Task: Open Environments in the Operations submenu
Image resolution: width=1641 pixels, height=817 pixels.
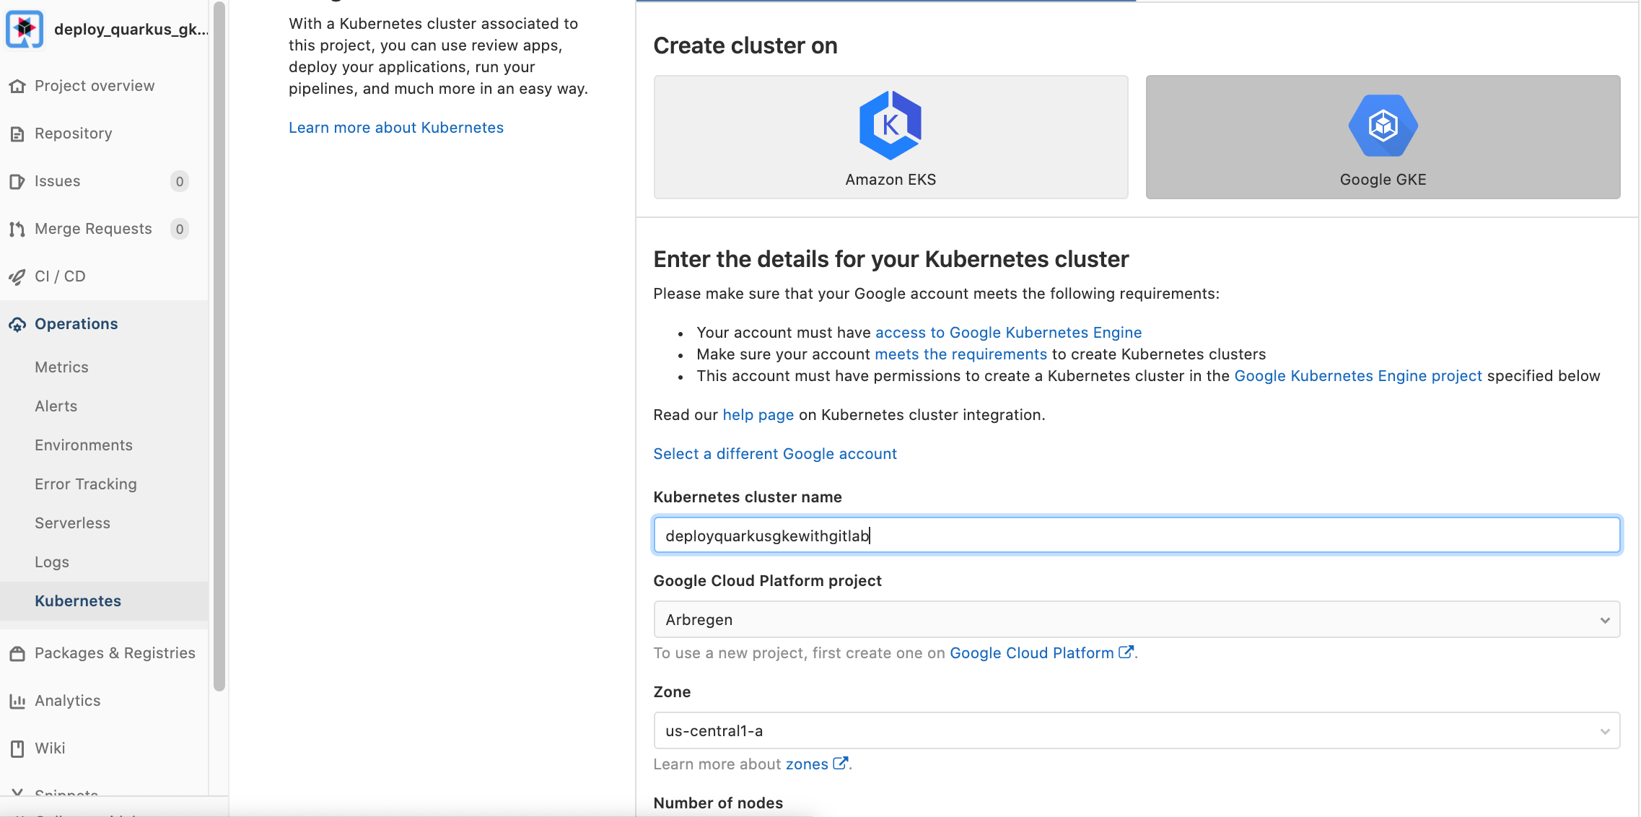Action: (x=84, y=445)
